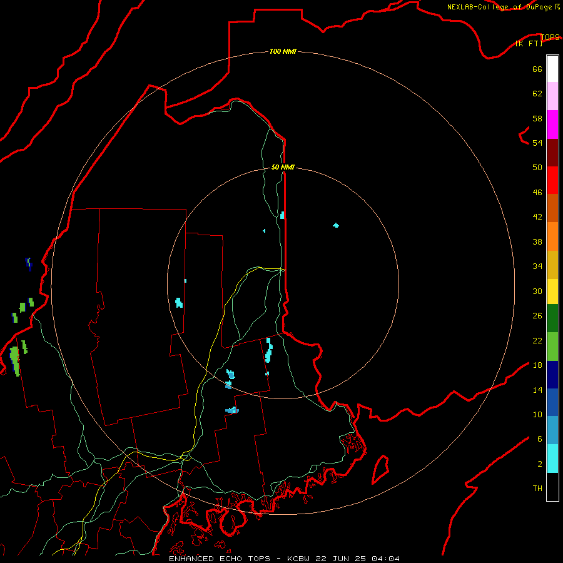Click the light green legend swatch

552,347
